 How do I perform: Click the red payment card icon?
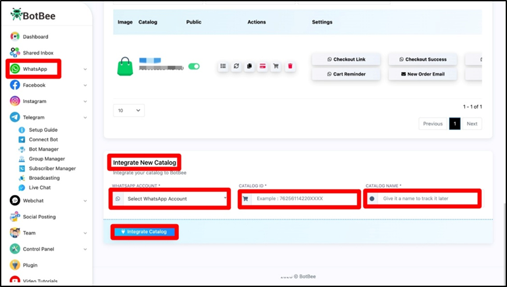[x=263, y=66]
